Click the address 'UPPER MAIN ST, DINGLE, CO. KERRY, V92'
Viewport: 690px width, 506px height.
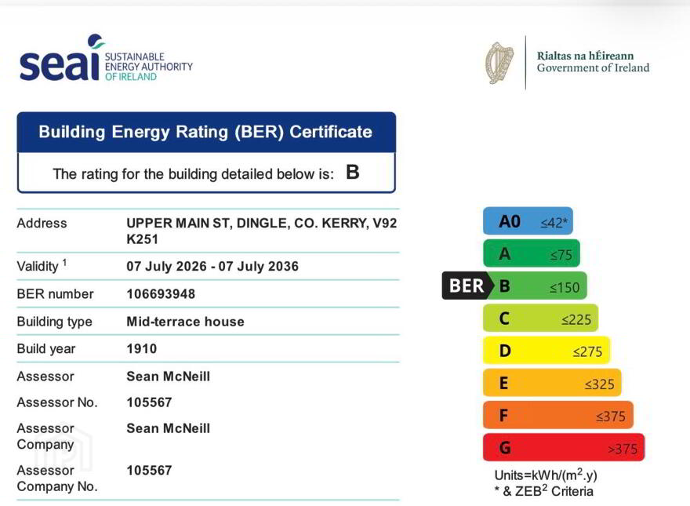pos(261,223)
